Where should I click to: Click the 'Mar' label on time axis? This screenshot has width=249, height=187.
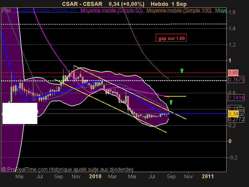pyautogui.click(x=113, y=176)
